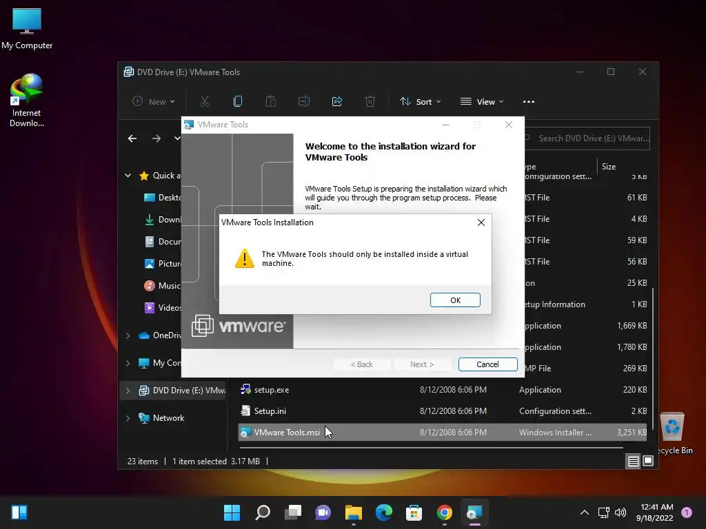The image size is (706, 529).
Task: Switch to large thumbnails view icon
Action: 648,461
